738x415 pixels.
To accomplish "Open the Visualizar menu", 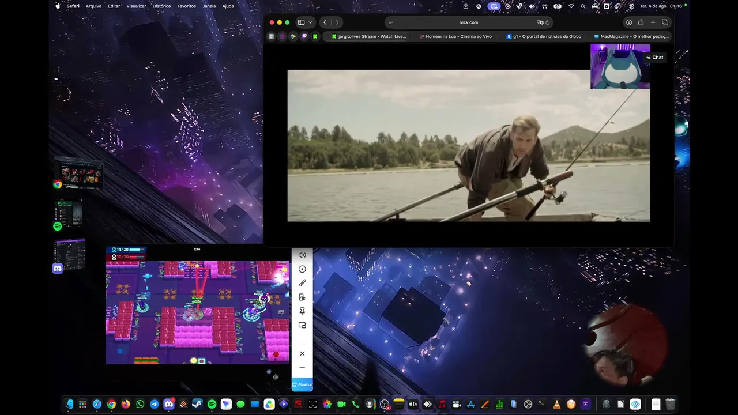I will [x=136, y=6].
